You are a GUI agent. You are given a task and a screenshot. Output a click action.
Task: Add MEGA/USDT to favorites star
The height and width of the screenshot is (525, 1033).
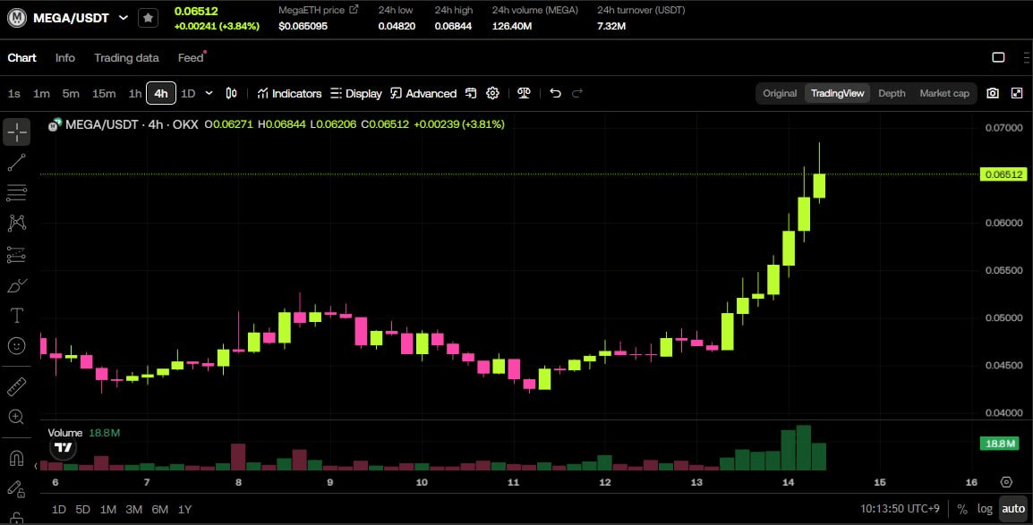[149, 18]
